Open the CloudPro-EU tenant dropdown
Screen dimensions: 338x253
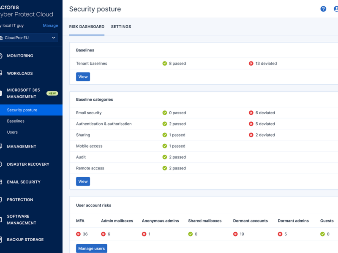[29, 38]
